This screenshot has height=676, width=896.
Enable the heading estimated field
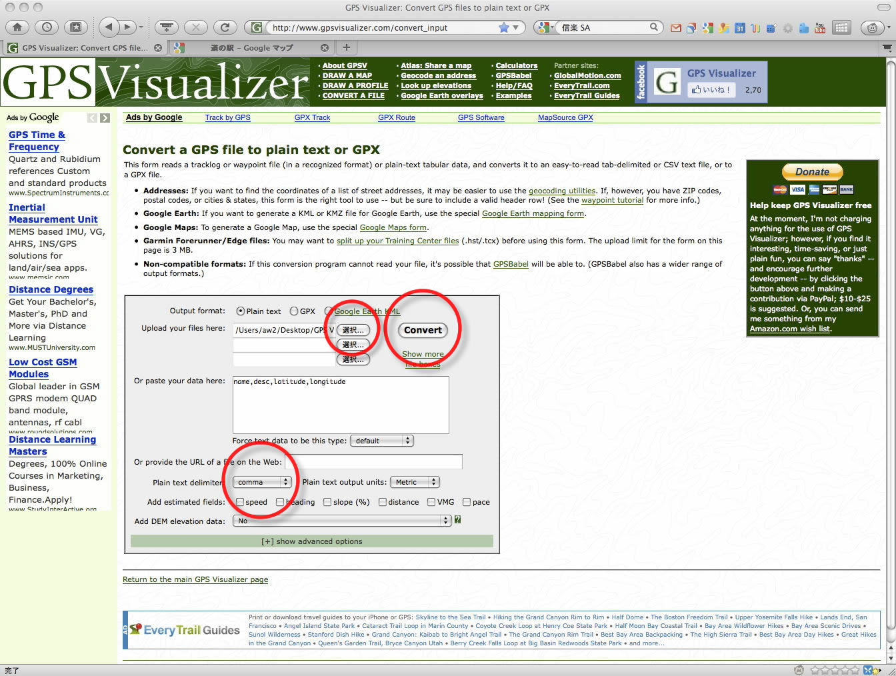(280, 502)
